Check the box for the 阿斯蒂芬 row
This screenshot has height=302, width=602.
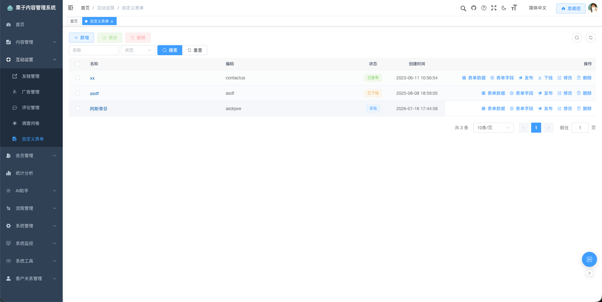(78, 109)
